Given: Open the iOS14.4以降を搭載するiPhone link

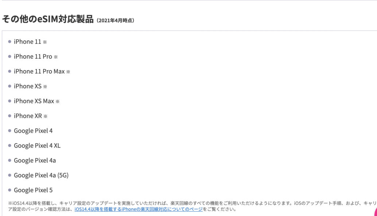Looking at the screenshot, I should click(139, 209).
